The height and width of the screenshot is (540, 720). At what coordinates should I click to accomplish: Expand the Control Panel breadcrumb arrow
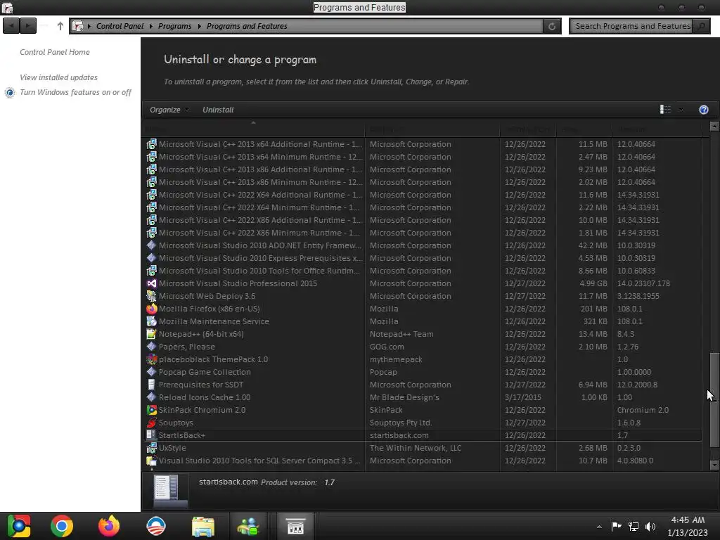[150, 26]
